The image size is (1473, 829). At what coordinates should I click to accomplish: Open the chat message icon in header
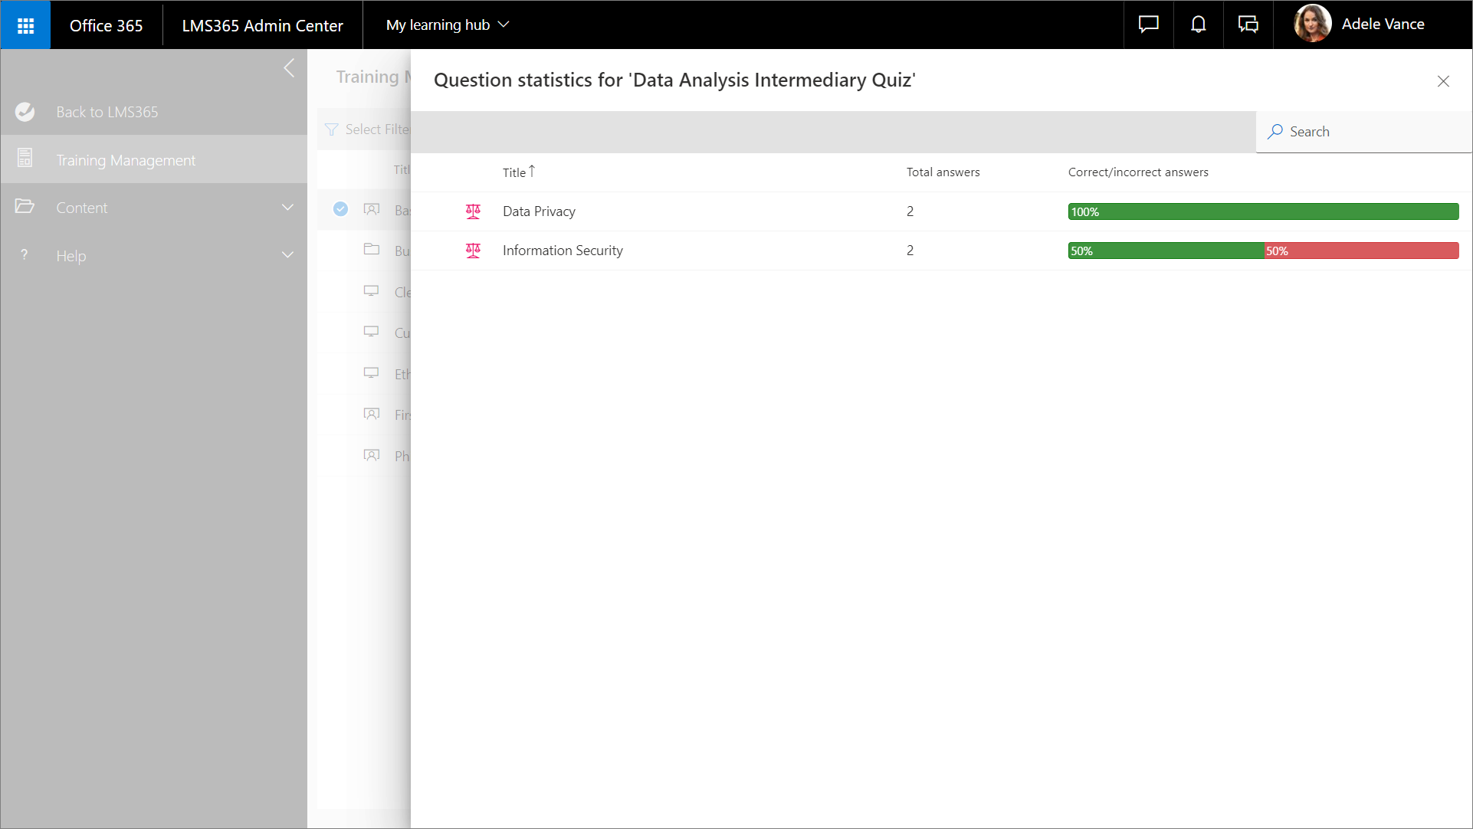1148,25
